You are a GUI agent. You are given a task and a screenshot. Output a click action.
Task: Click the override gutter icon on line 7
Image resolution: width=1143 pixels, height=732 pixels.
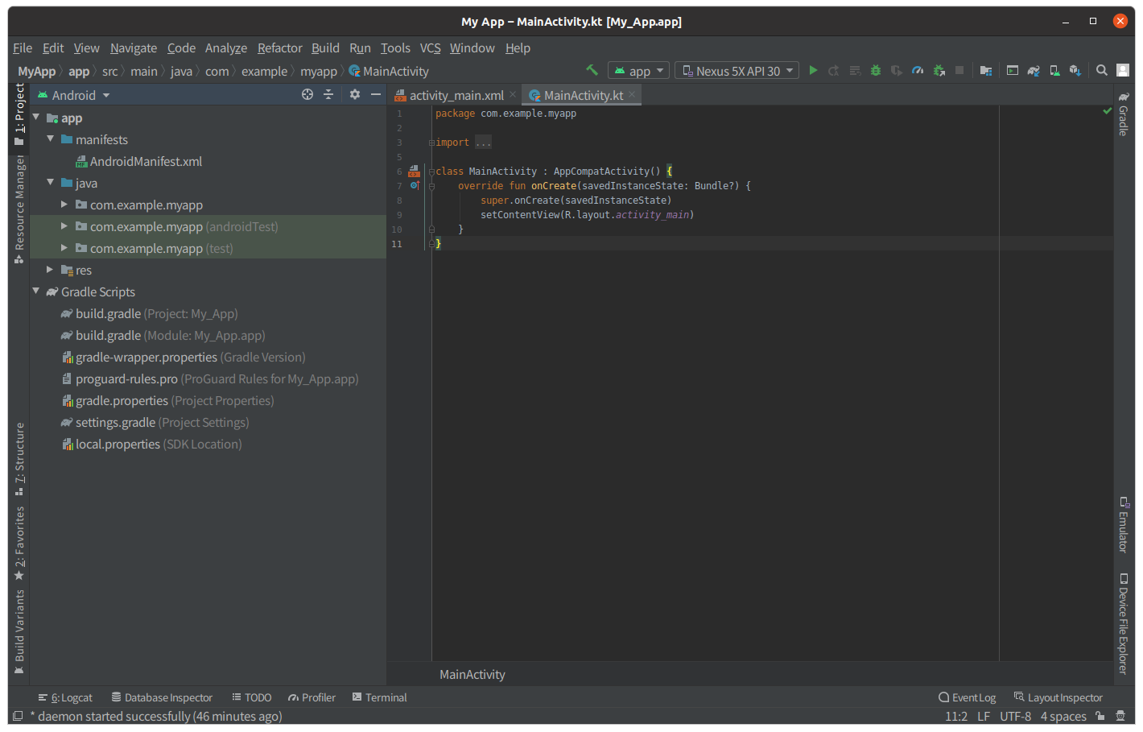click(415, 186)
